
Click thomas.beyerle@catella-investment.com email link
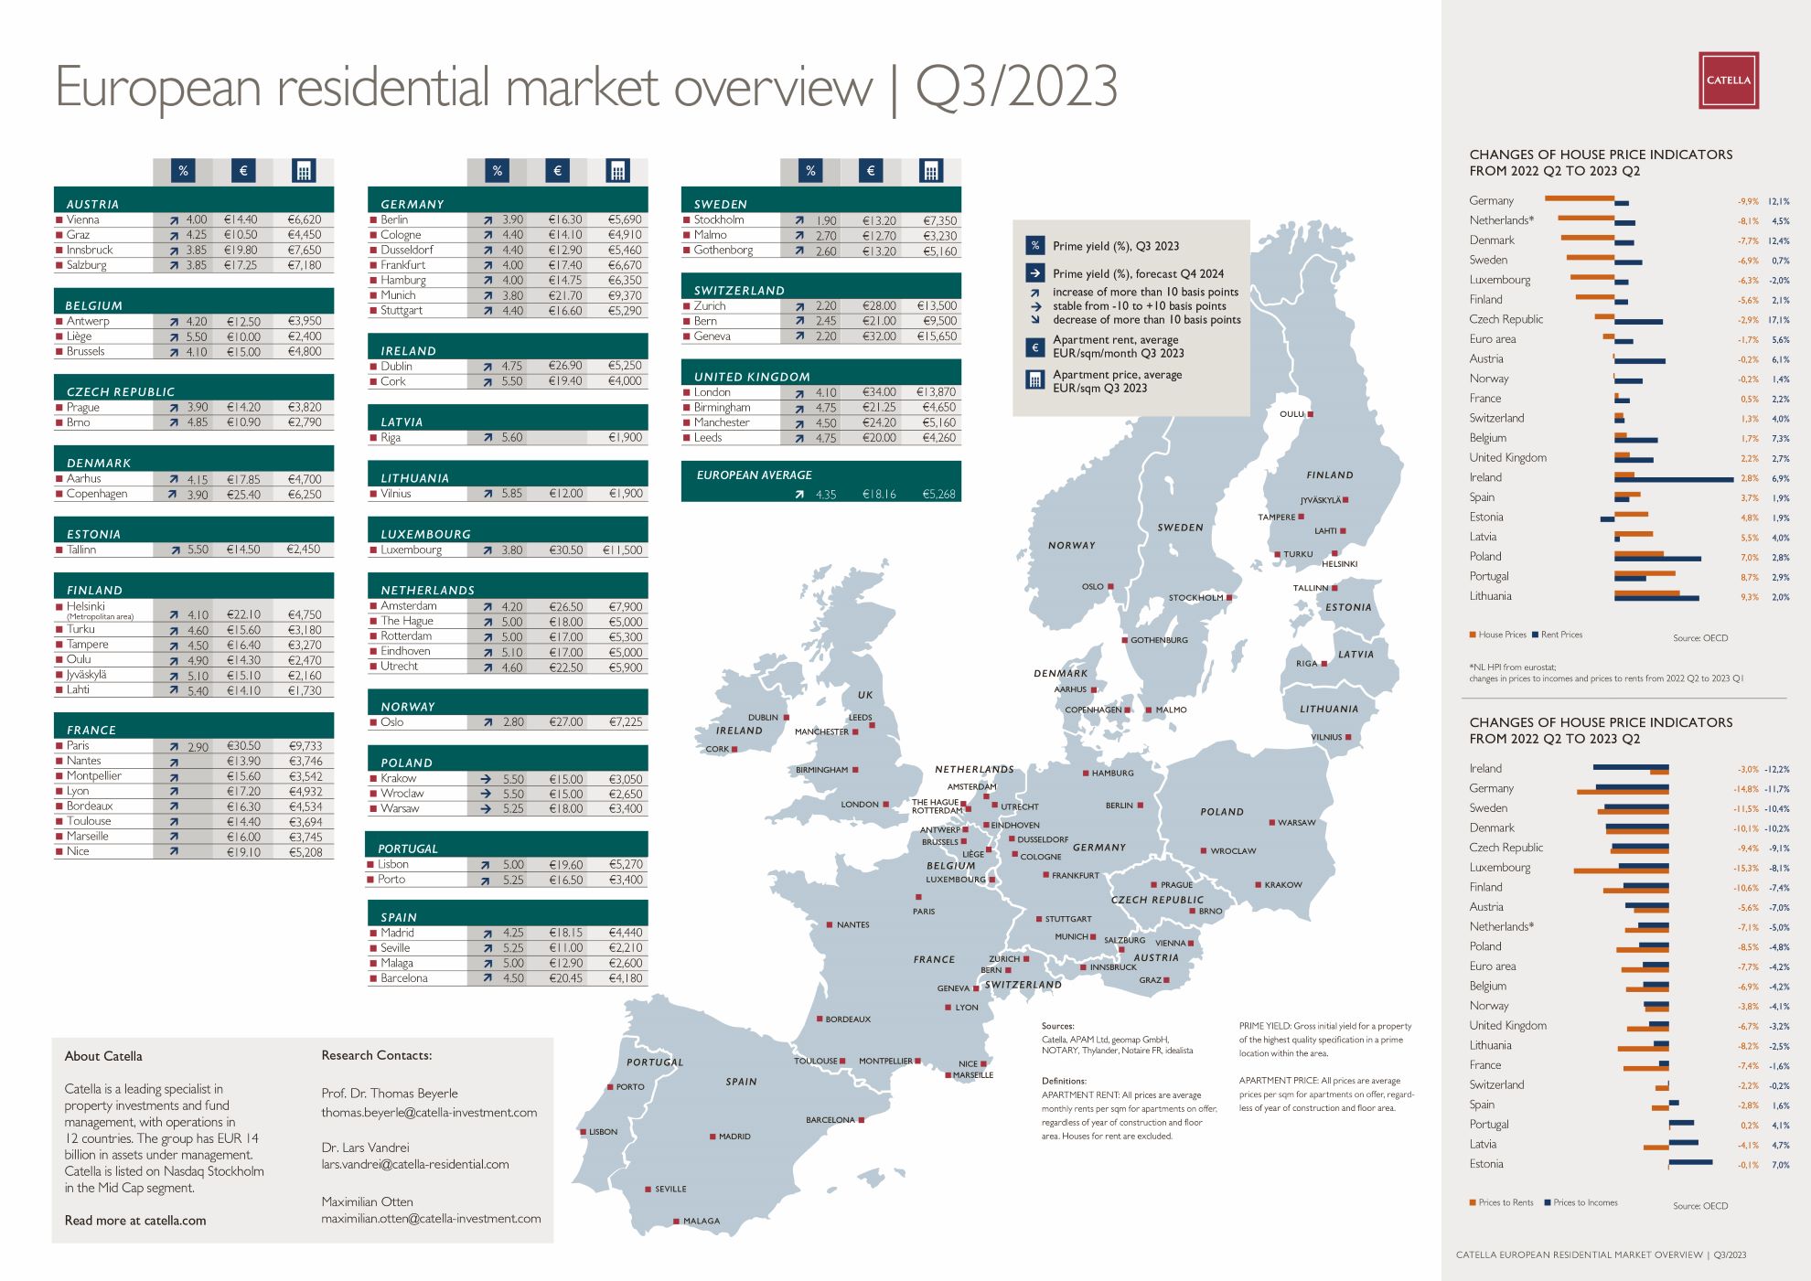click(x=428, y=1112)
